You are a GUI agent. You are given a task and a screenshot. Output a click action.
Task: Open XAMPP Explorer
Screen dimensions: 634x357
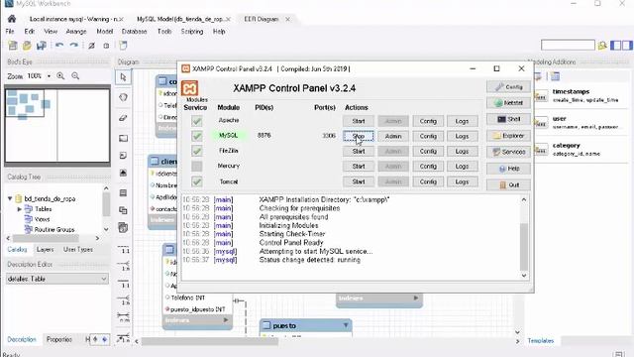[508, 136]
